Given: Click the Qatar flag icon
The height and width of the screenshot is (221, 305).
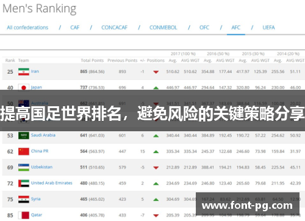Looking at the screenshot, I should [24, 215].
